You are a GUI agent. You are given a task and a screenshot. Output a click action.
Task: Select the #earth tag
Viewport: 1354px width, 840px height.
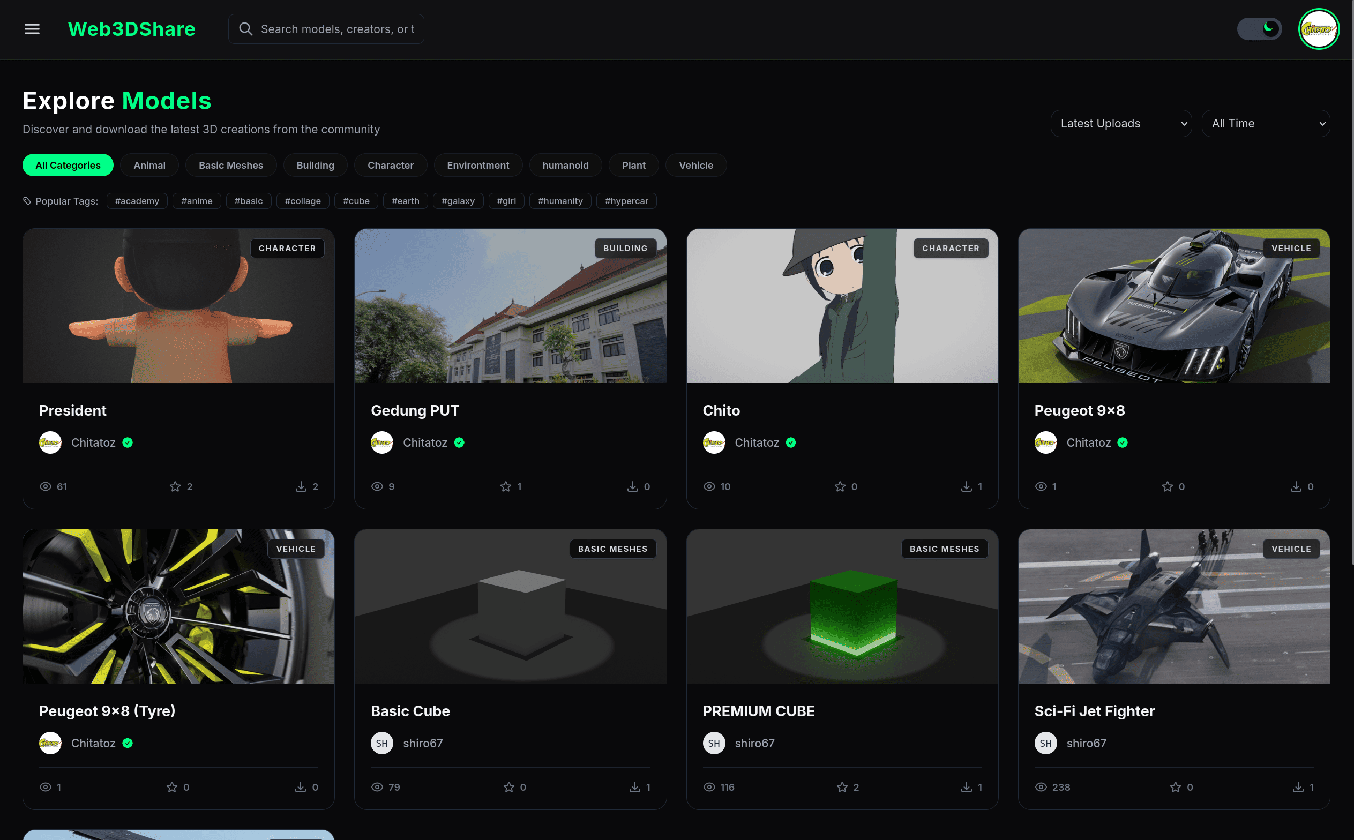click(x=406, y=200)
